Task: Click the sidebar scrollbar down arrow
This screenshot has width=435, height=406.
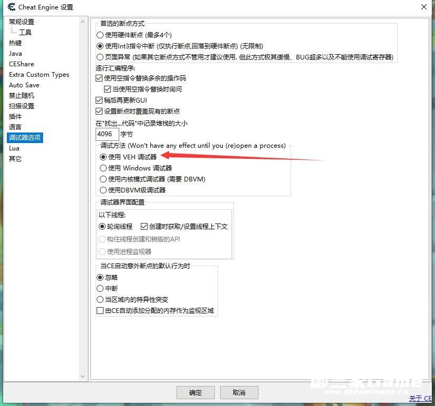Action: [83, 376]
